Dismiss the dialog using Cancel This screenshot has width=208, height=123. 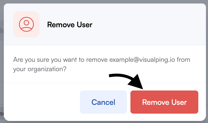coord(103,102)
